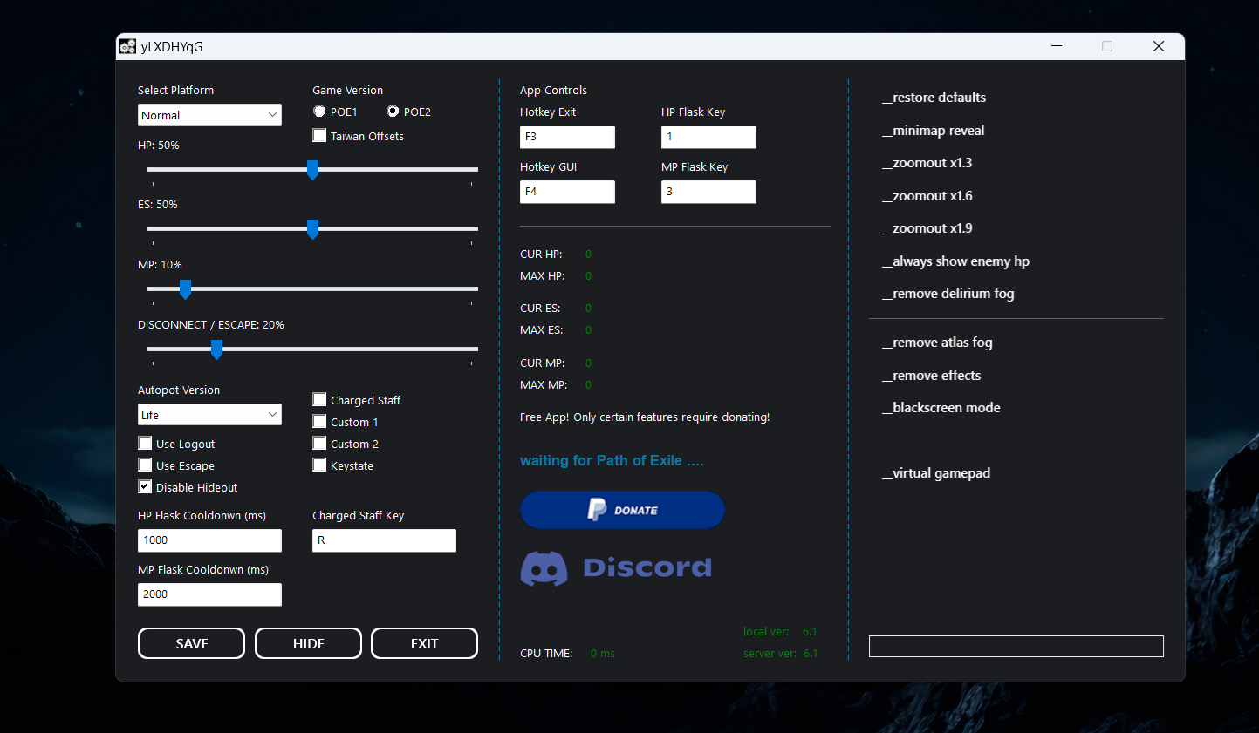Open the Discord logo link
The height and width of the screenshot is (733, 1259).
coord(616,568)
